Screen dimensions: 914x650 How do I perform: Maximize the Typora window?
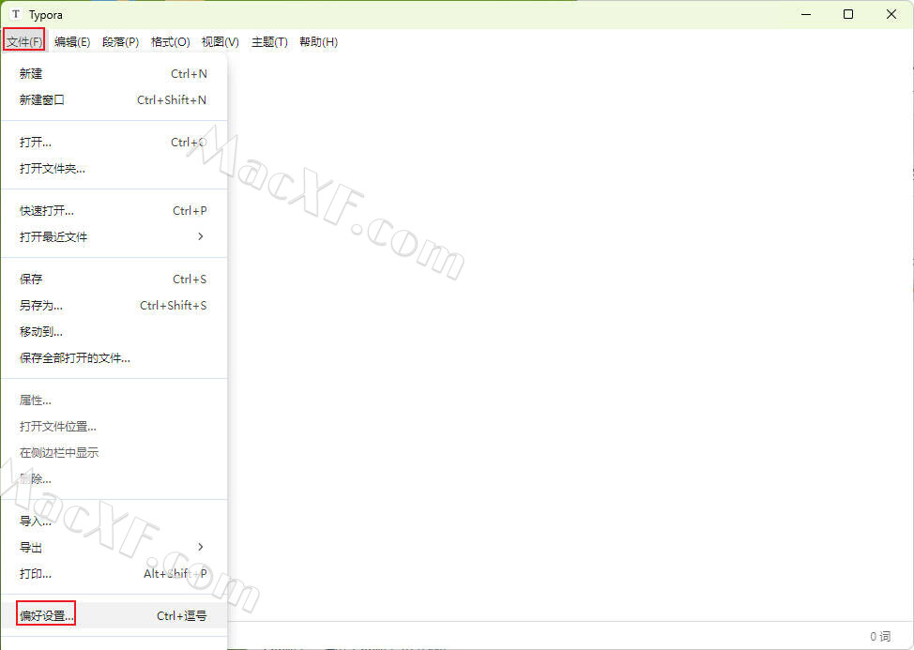(848, 14)
